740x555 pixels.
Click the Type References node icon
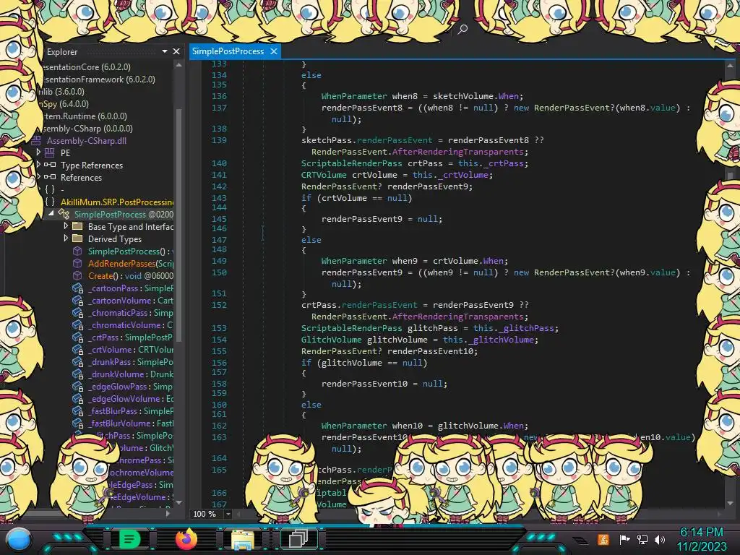(x=50, y=165)
